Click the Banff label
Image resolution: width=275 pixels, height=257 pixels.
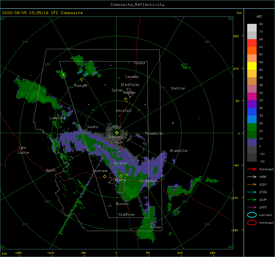pos(50,170)
